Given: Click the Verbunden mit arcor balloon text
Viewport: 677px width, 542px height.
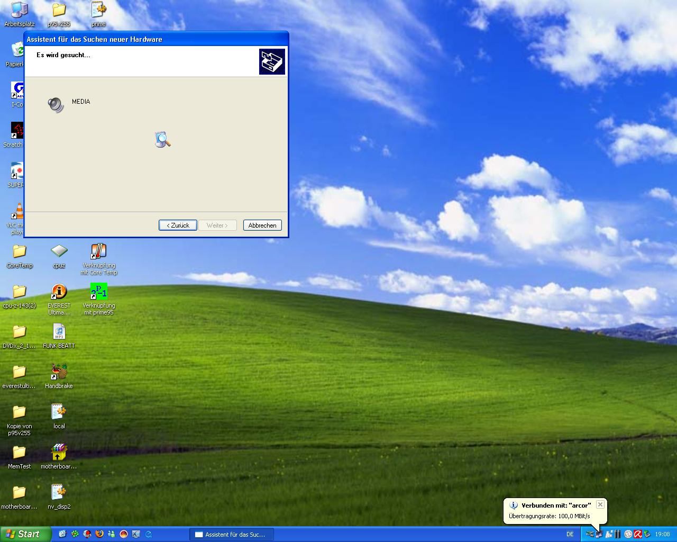Looking at the screenshot, I should point(556,505).
